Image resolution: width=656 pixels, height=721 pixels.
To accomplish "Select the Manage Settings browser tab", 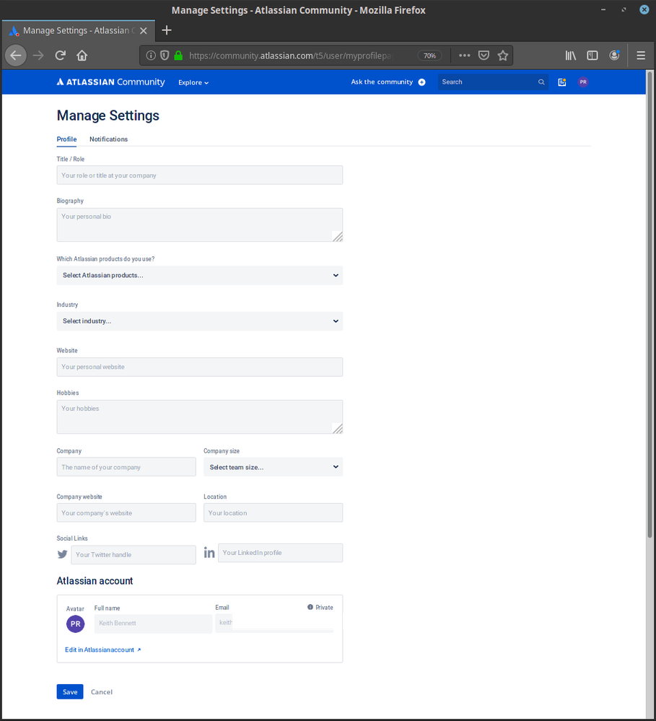I will [x=79, y=31].
